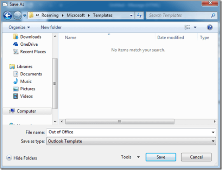
Task: Open the Downloads folder in sidebar
Action: coord(30,37)
